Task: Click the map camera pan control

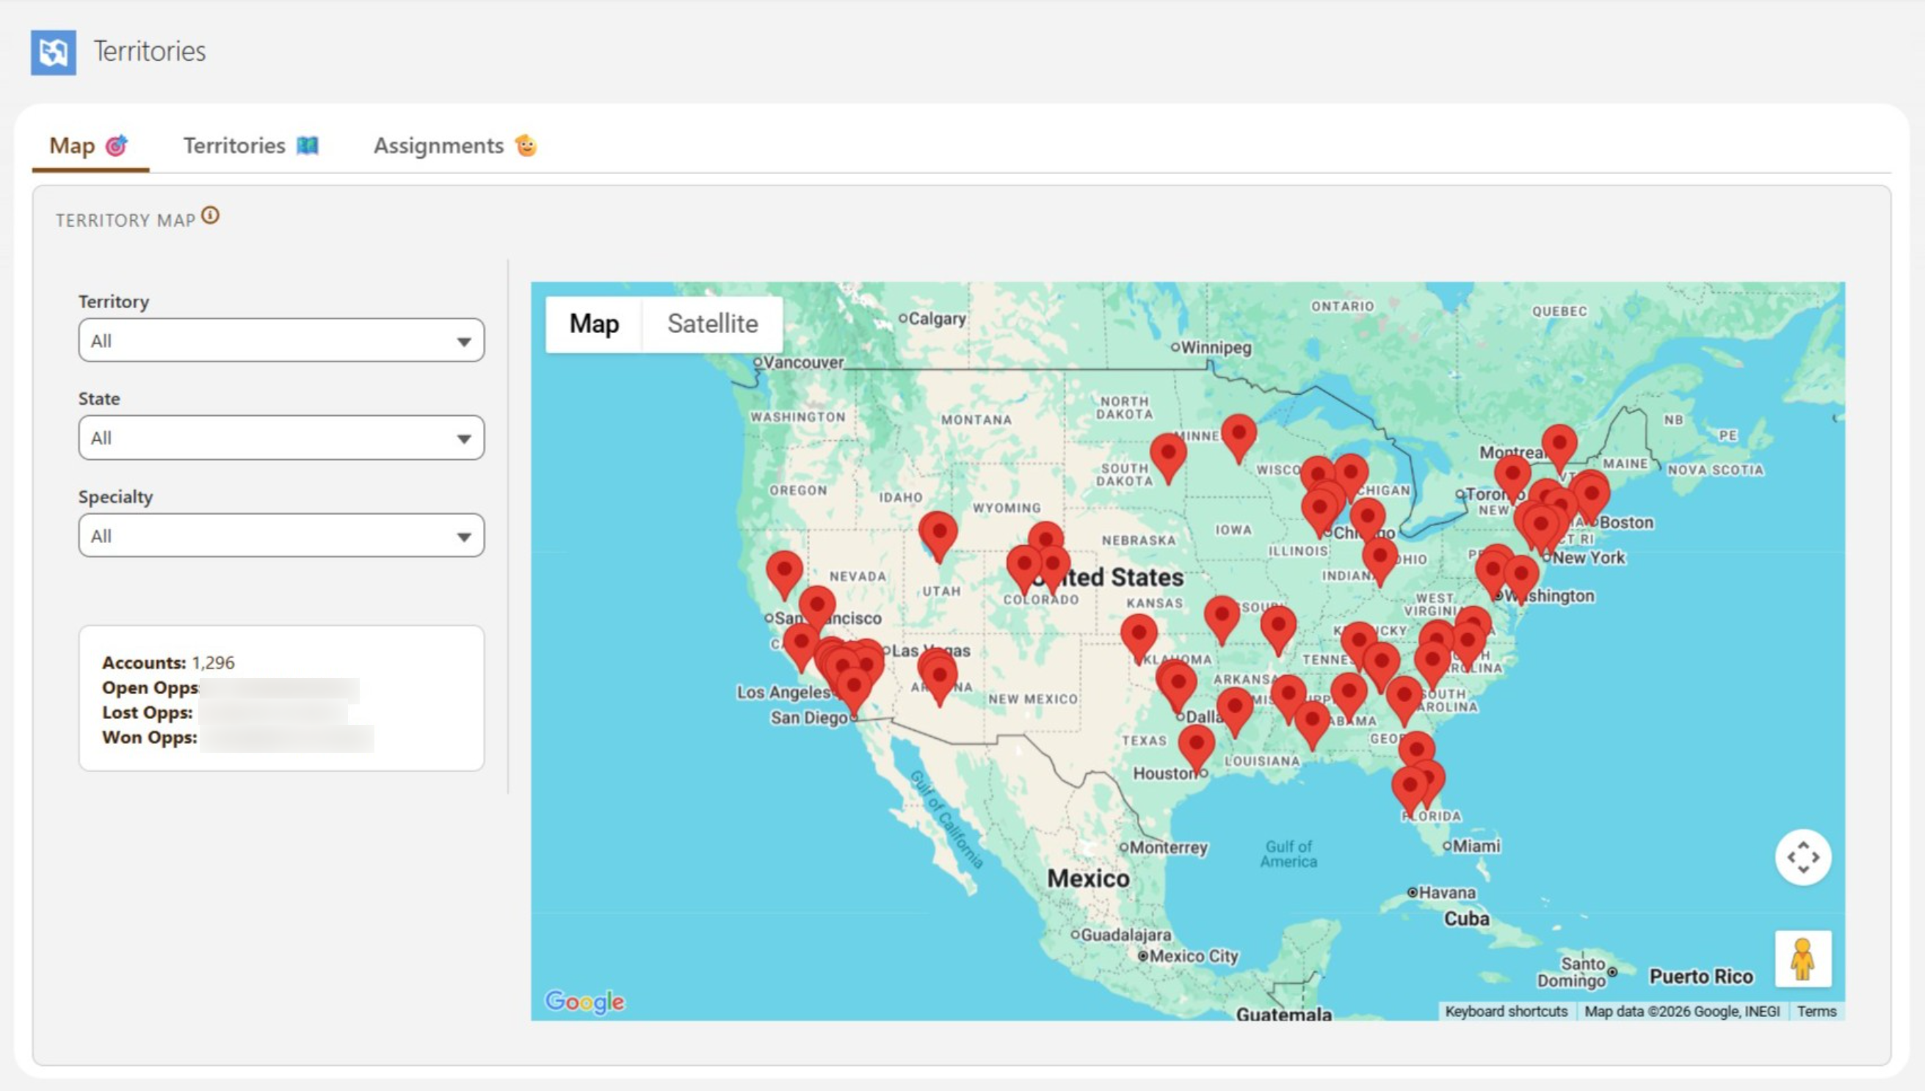Action: 1803,857
